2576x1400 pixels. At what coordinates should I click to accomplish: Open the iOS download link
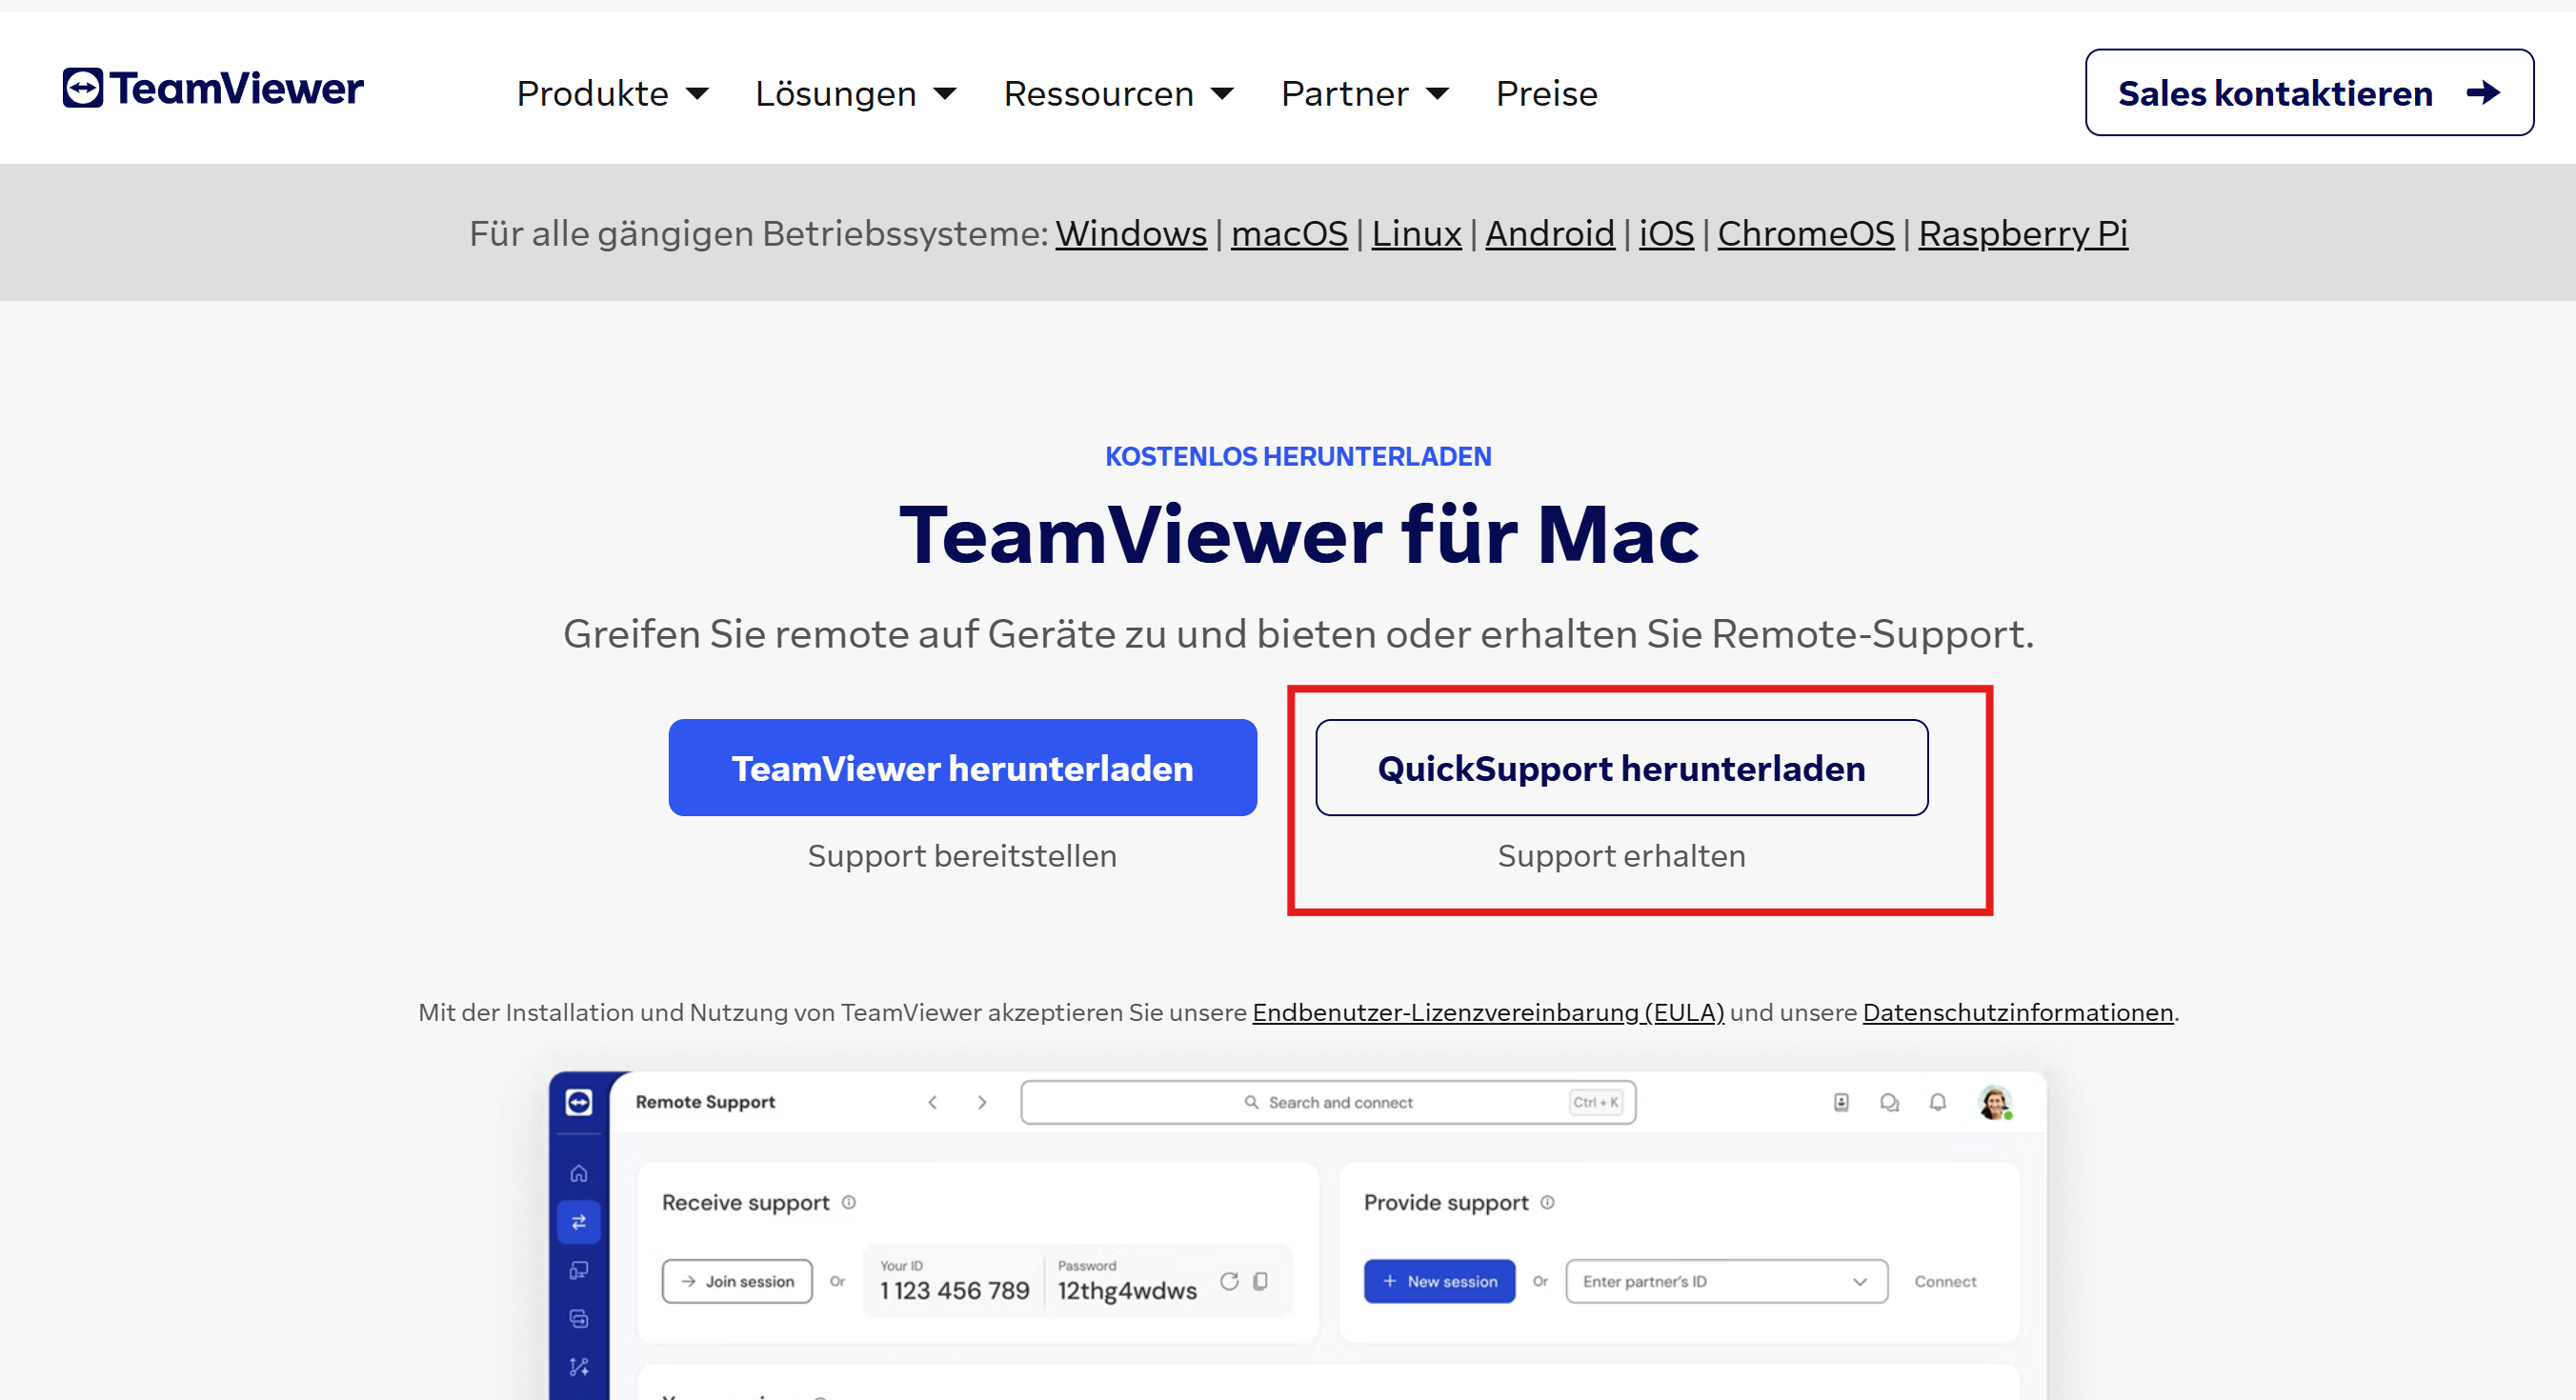coord(1666,234)
